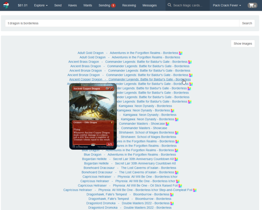Click foil icon on Adult Gold Dragon row
The height and width of the screenshot is (210, 262).
click(180, 53)
